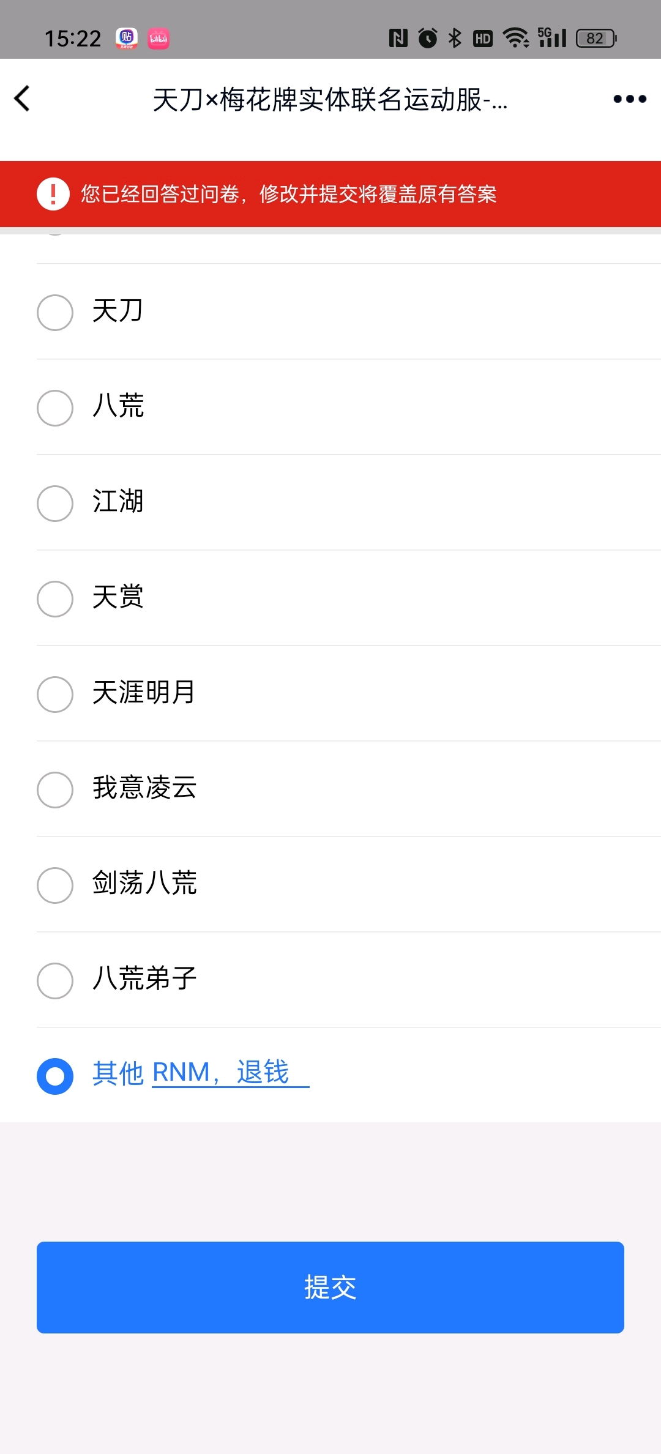This screenshot has width=661, height=1454.
Task: Select the 天刀 radio option
Action: click(349, 311)
